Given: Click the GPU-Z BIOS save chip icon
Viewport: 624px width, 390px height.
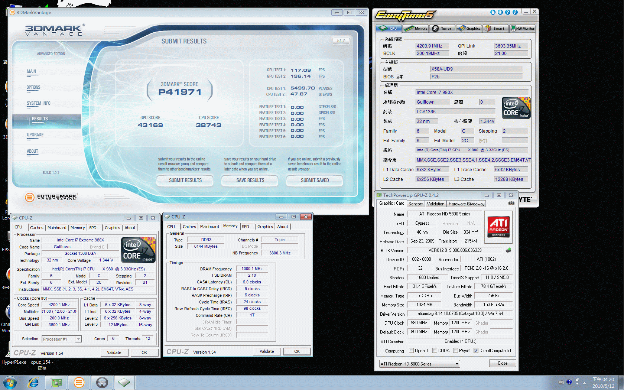Looking at the screenshot, I should (x=508, y=250).
